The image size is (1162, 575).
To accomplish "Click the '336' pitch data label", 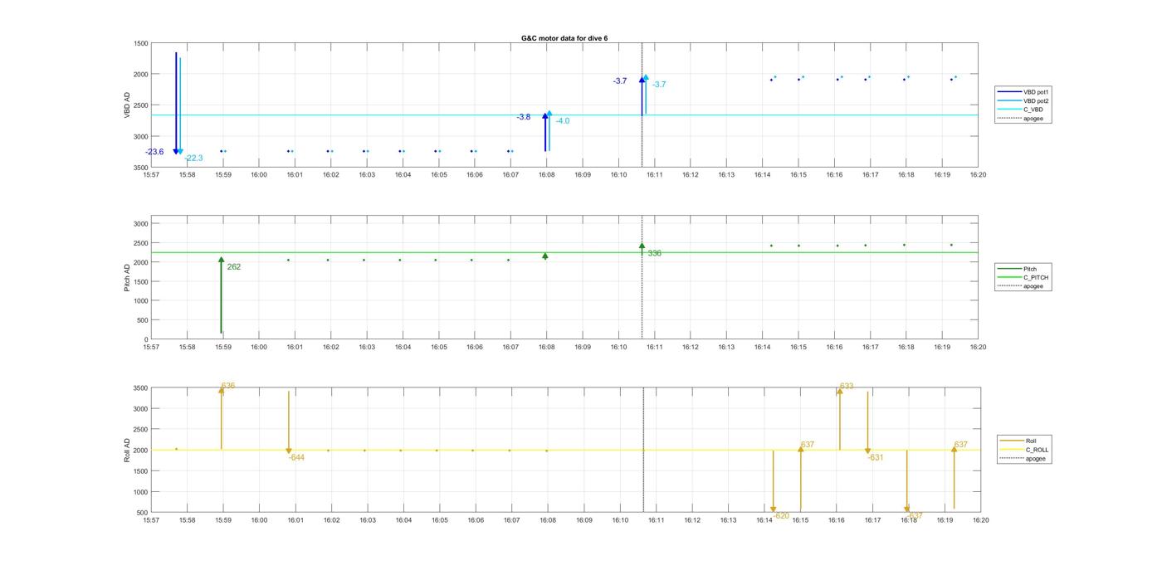I will pyautogui.click(x=655, y=253).
